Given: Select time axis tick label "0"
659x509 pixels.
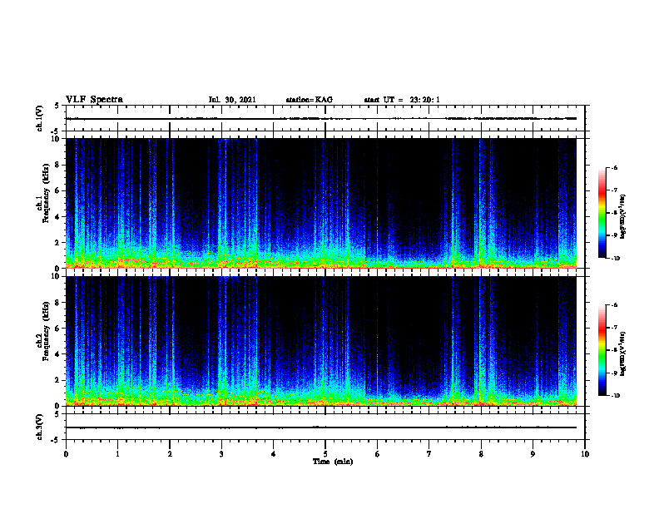Looking at the screenshot, I should click(66, 454).
